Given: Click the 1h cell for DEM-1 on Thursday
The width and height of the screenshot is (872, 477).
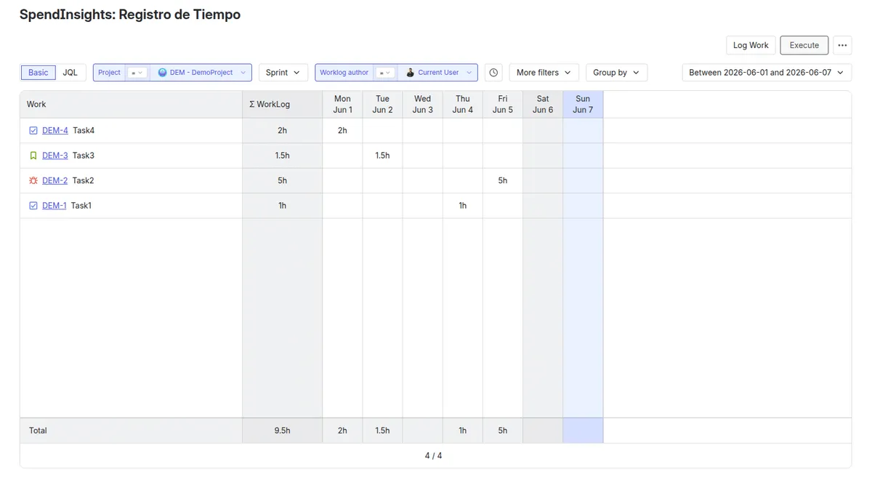Looking at the screenshot, I should [462, 206].
